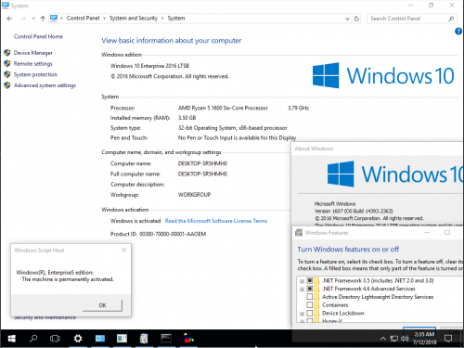Close the Windows Script Host dialog
Image resolution: width=464 pixels, height=348 pixels.
point(124,250)
